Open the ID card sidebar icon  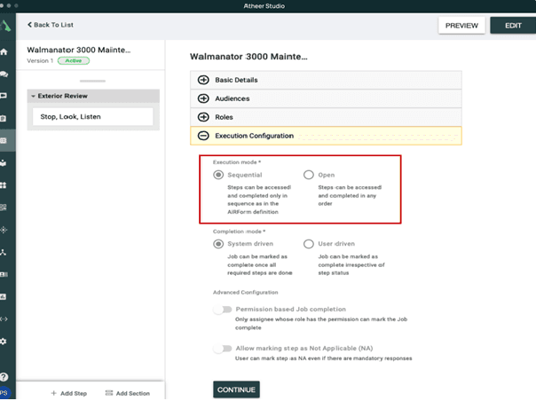[x=4, y=274]
